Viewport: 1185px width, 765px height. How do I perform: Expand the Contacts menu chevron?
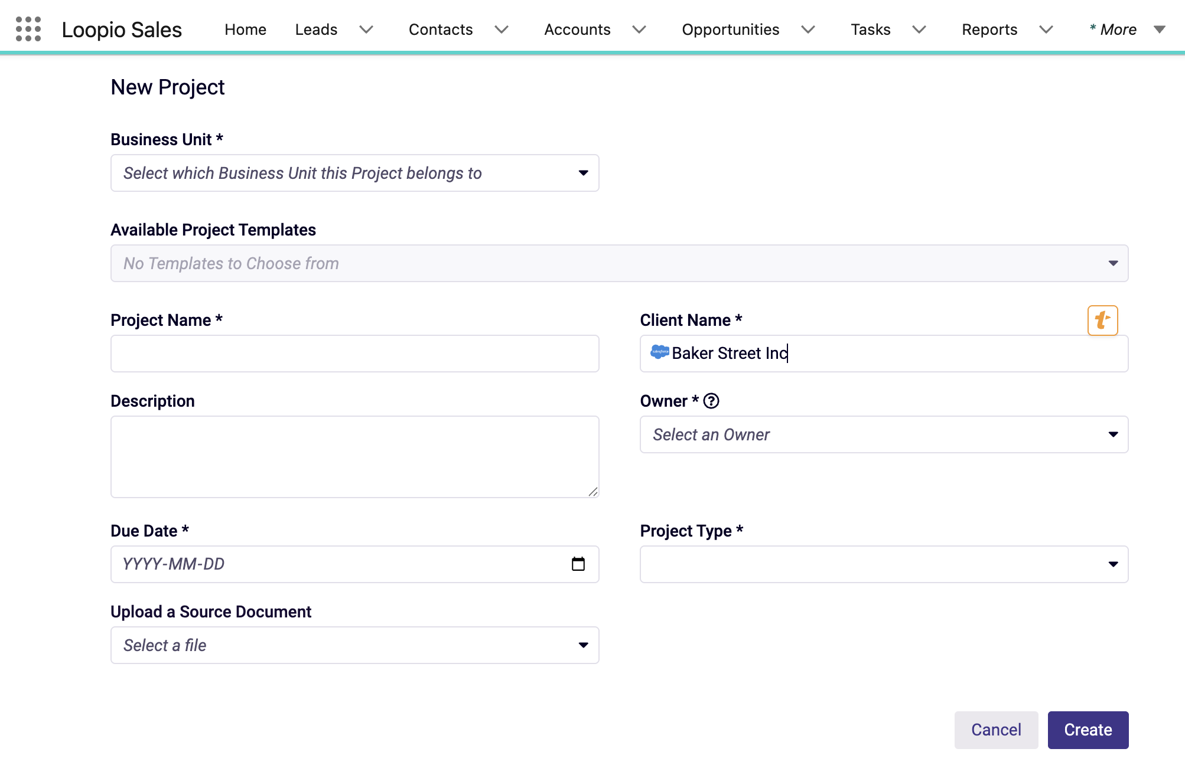[502, 30]
